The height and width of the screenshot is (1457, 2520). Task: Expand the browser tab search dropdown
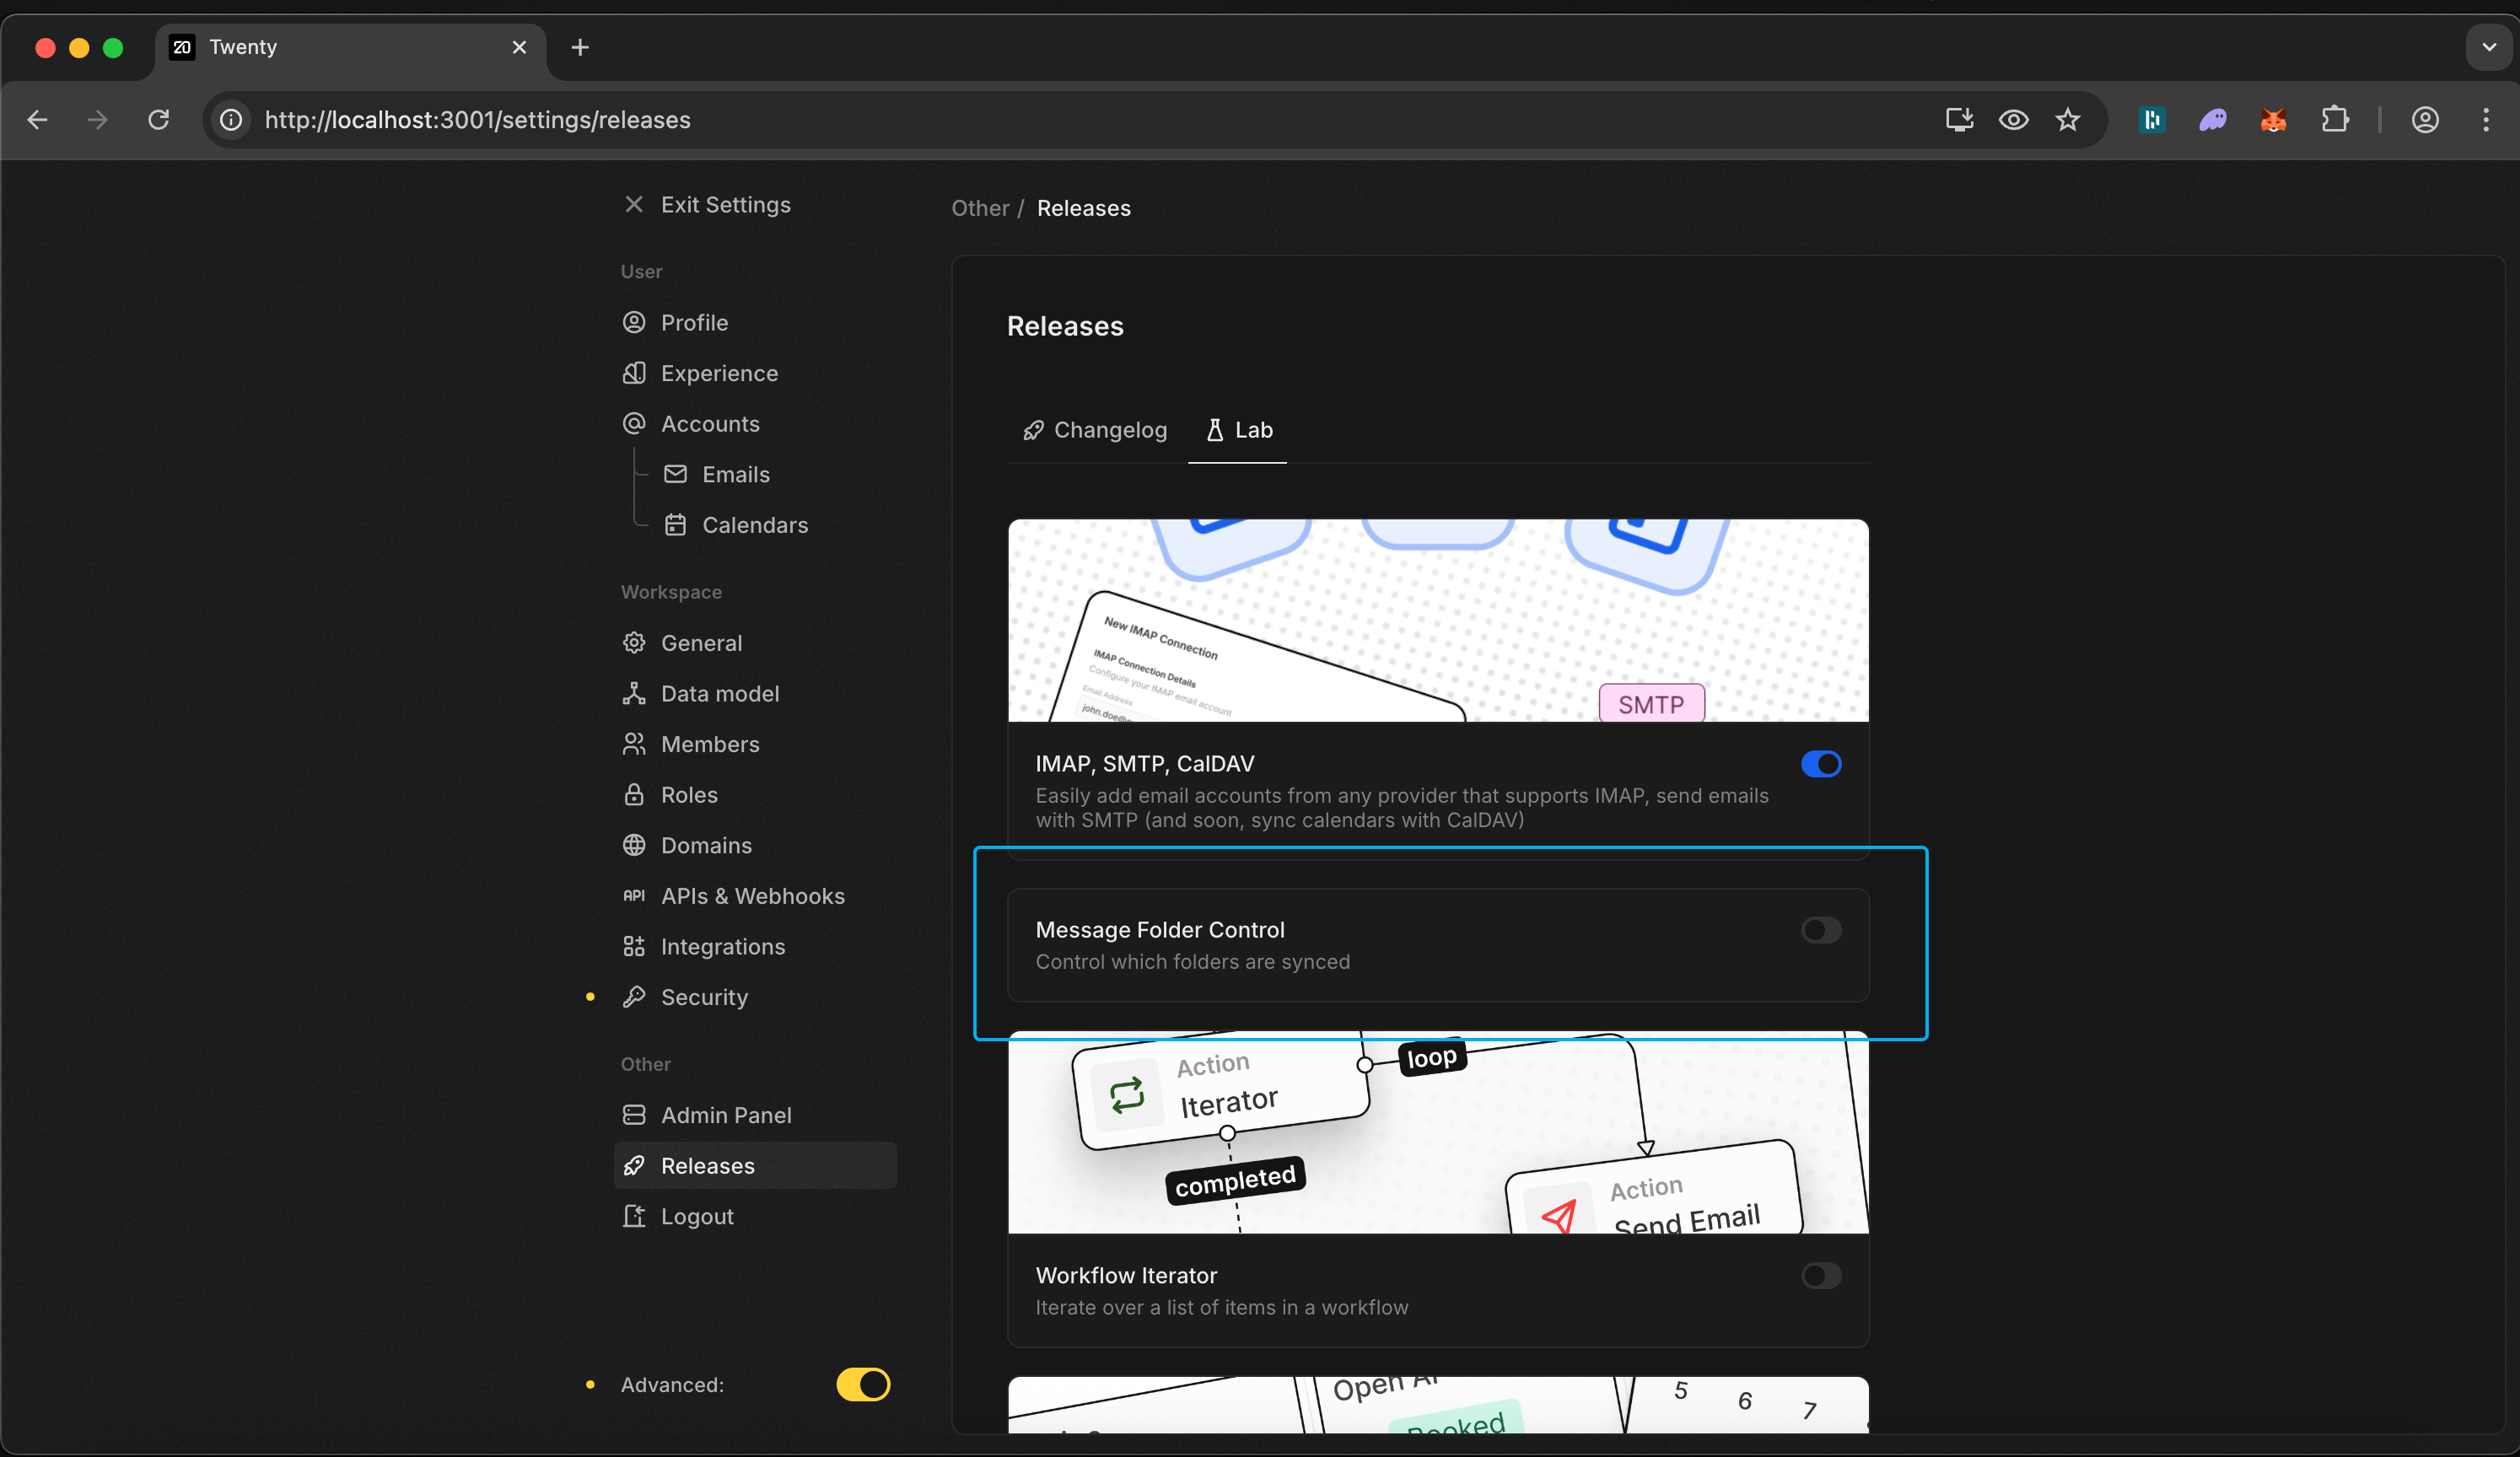coord(2488,47)
